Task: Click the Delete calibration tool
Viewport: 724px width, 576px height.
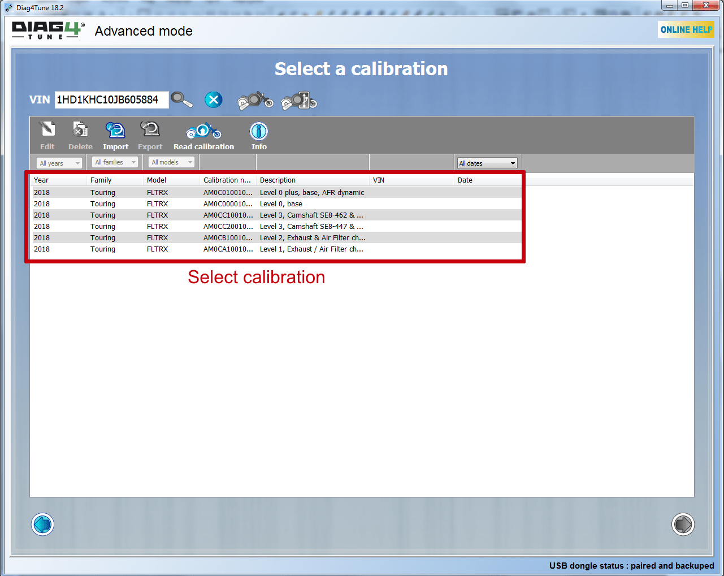Action: click(x=80, y=136)
